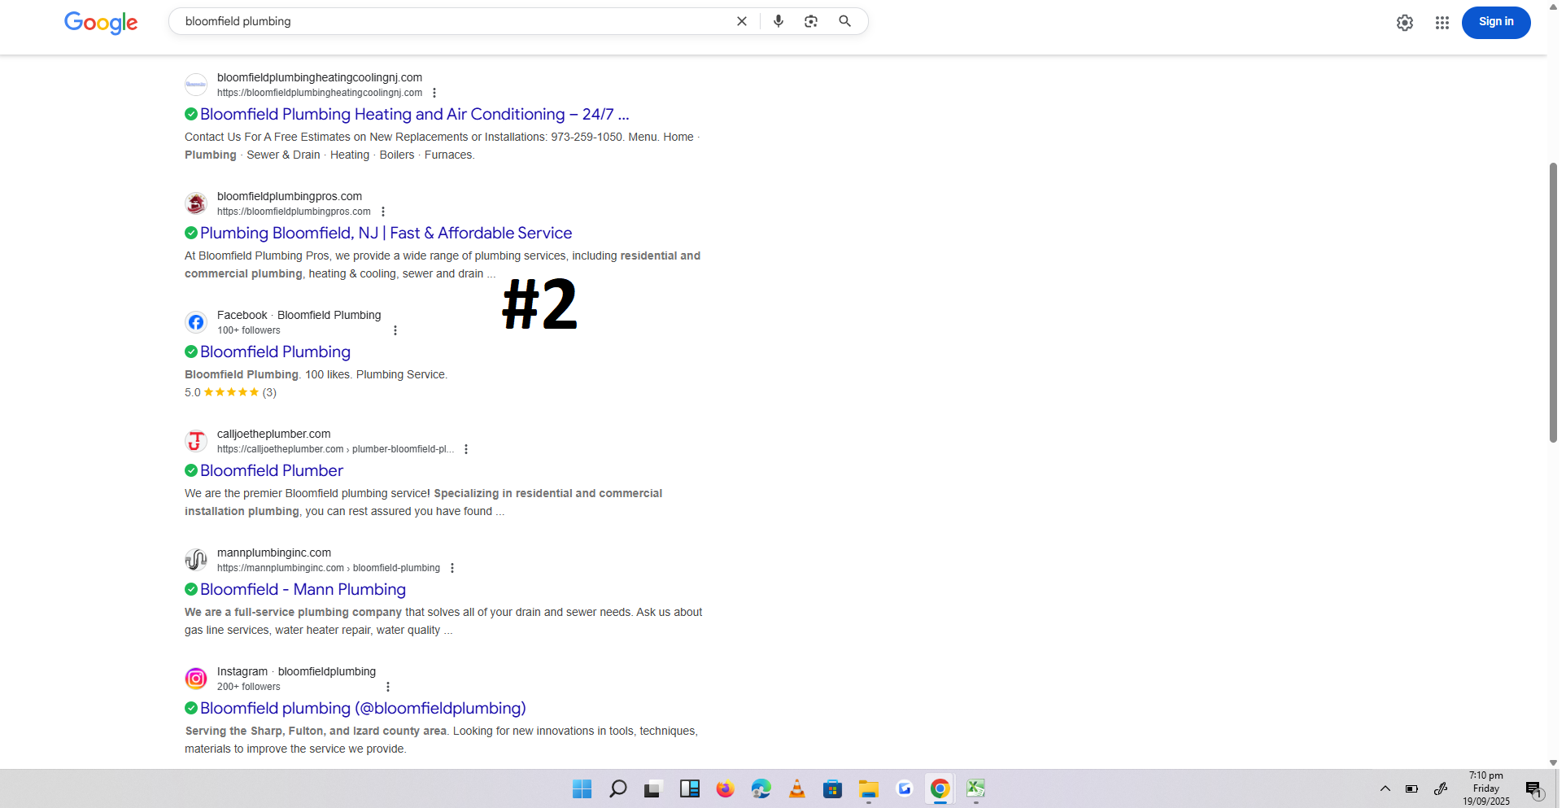Click the taskbar clock and date
This screenshot has height=808, width=1566.
[1486, 788]
